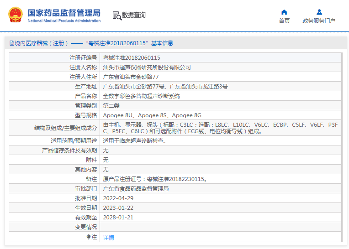The height and width of the screenshot is (249, 349).
Task: Go to 首页 navigation item
Action: [x=284, y=21]
